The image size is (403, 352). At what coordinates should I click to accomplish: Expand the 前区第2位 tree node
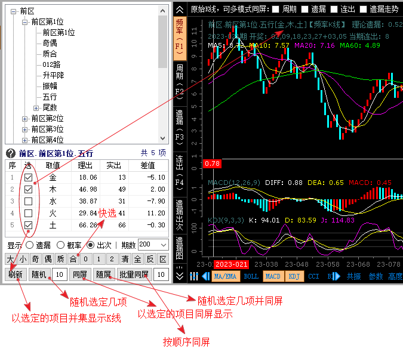click(25, 119)
